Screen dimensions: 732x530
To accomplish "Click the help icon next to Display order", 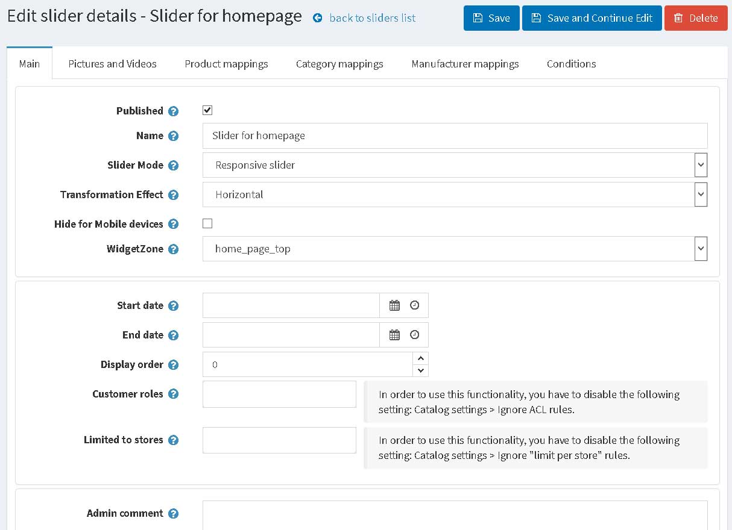I will 173,364.
